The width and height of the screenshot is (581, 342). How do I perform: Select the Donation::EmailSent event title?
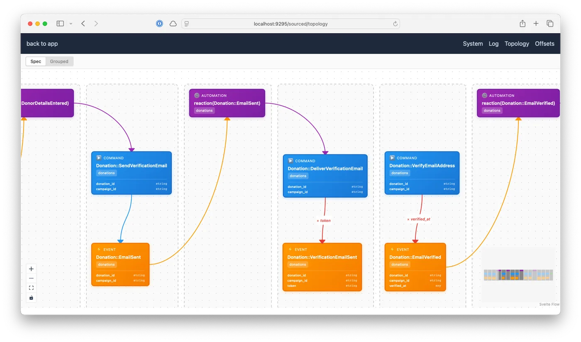tap(118, 257)
